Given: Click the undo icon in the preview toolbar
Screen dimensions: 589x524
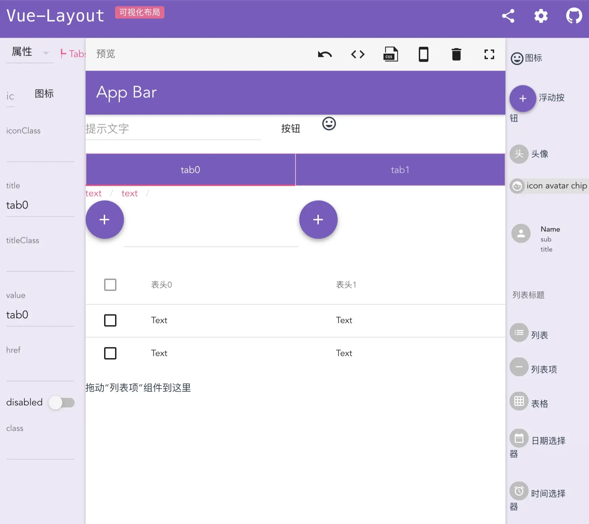Looking at the screenshot, I should pos(325,54).
